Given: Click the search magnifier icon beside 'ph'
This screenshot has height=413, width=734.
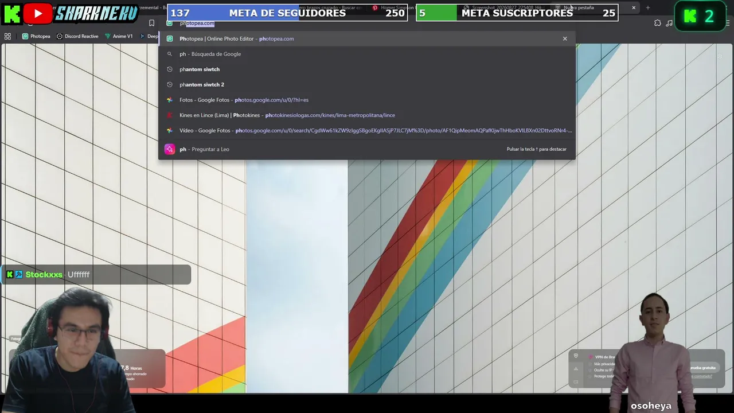Looking at the screenshot, I should pyautogui.click(x=170, y=54).
